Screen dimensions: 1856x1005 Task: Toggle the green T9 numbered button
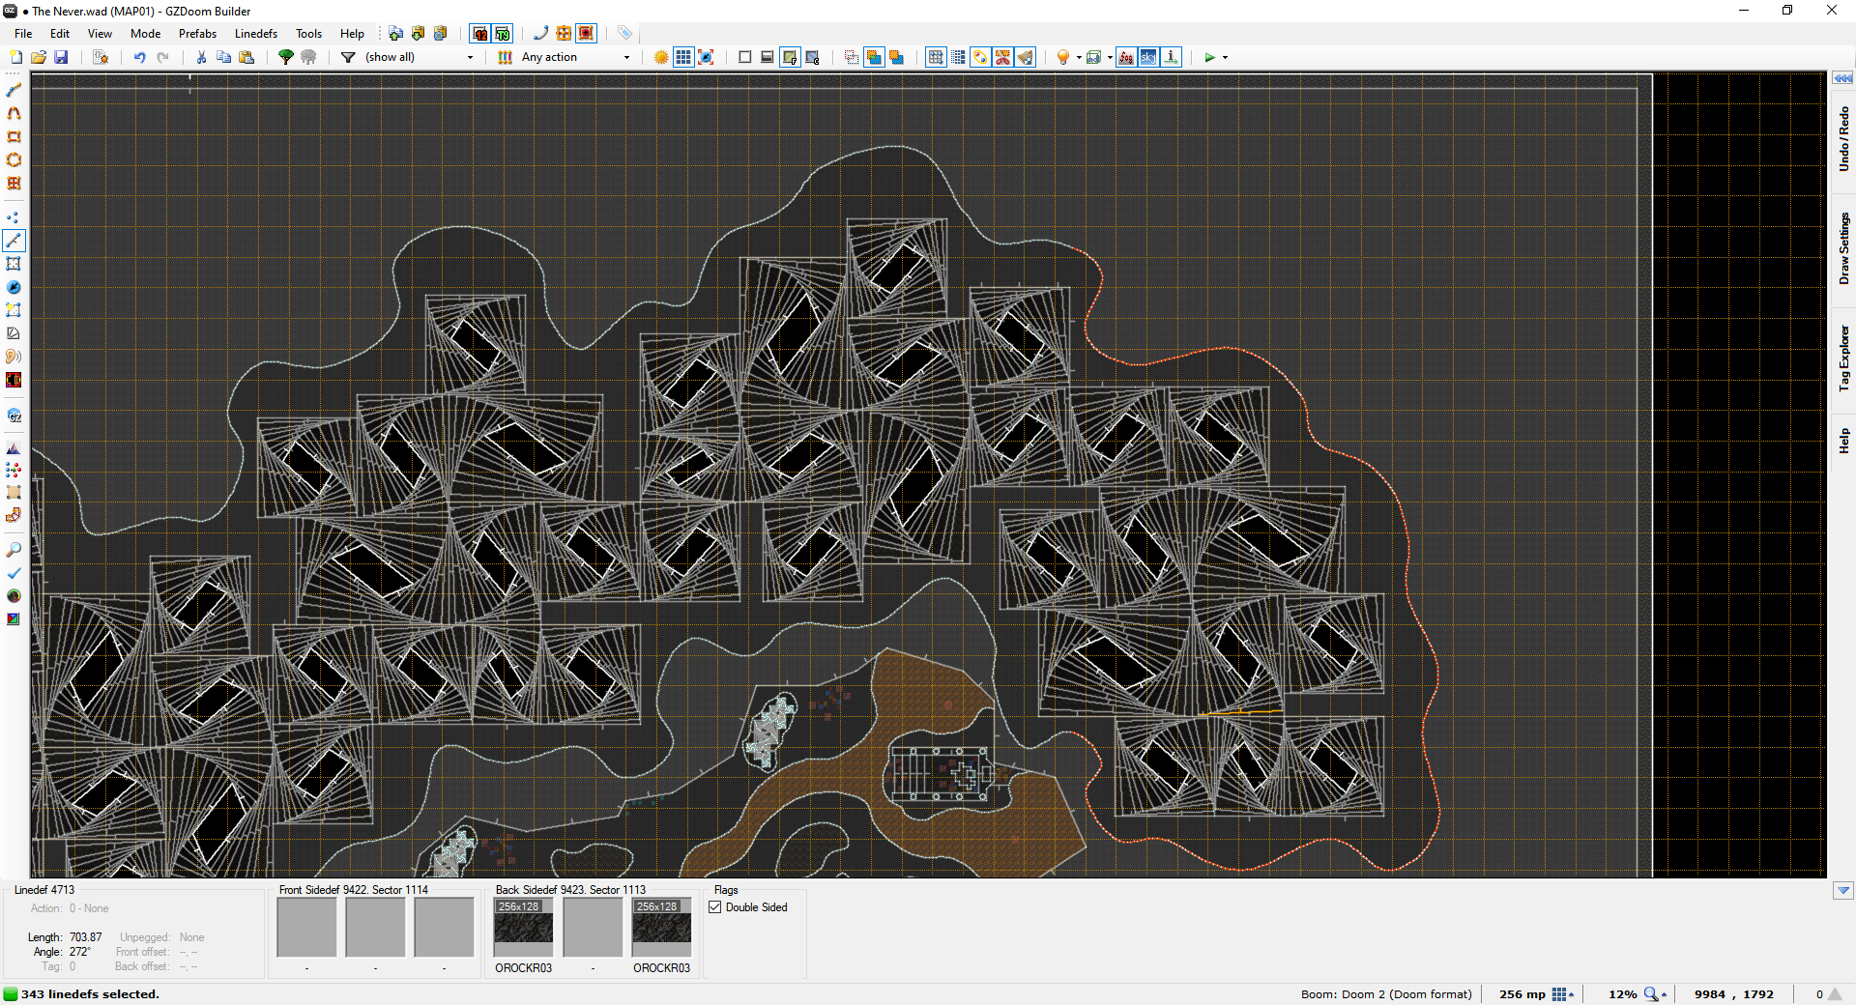(x=502, y=33)
